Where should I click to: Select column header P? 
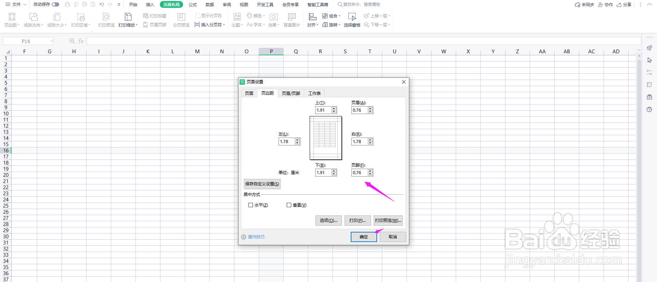pyautogui.click(x=271, y=51)
